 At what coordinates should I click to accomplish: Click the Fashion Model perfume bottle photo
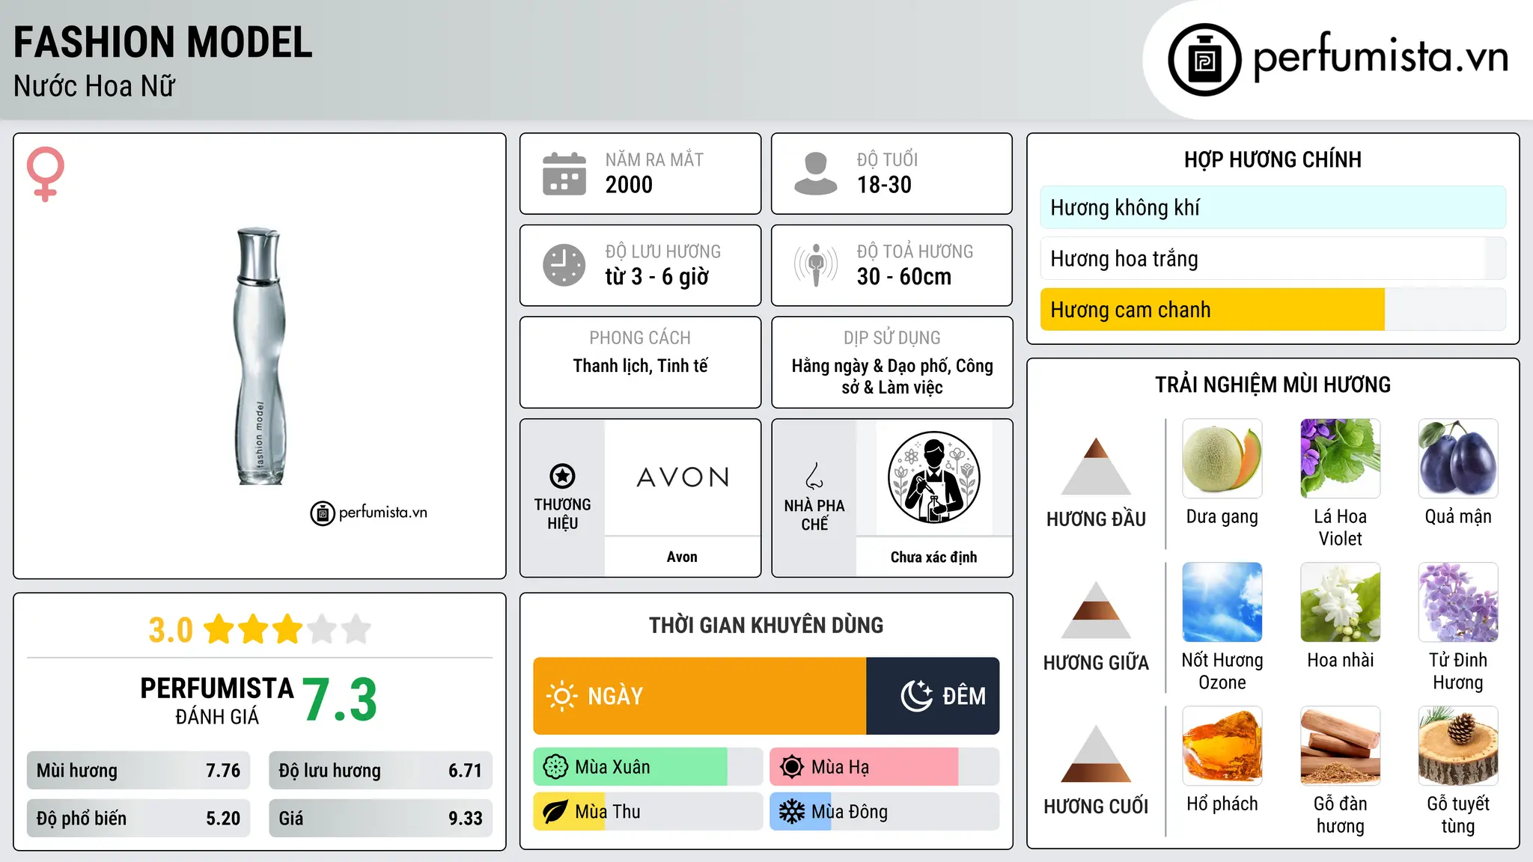coord(259,356)
